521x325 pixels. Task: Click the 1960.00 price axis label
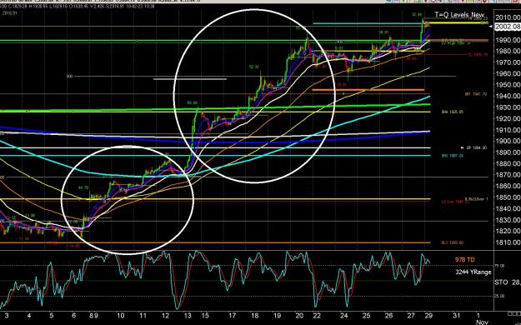tap(508, 74)
